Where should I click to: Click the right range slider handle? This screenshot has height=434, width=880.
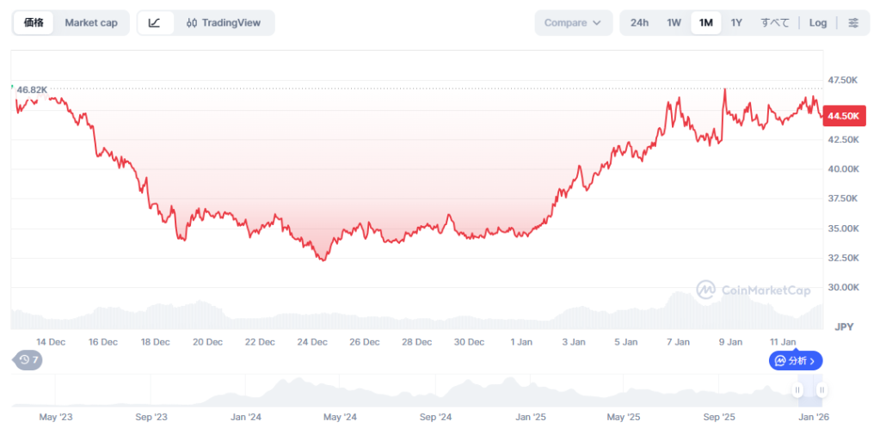(x=822, y=390)
